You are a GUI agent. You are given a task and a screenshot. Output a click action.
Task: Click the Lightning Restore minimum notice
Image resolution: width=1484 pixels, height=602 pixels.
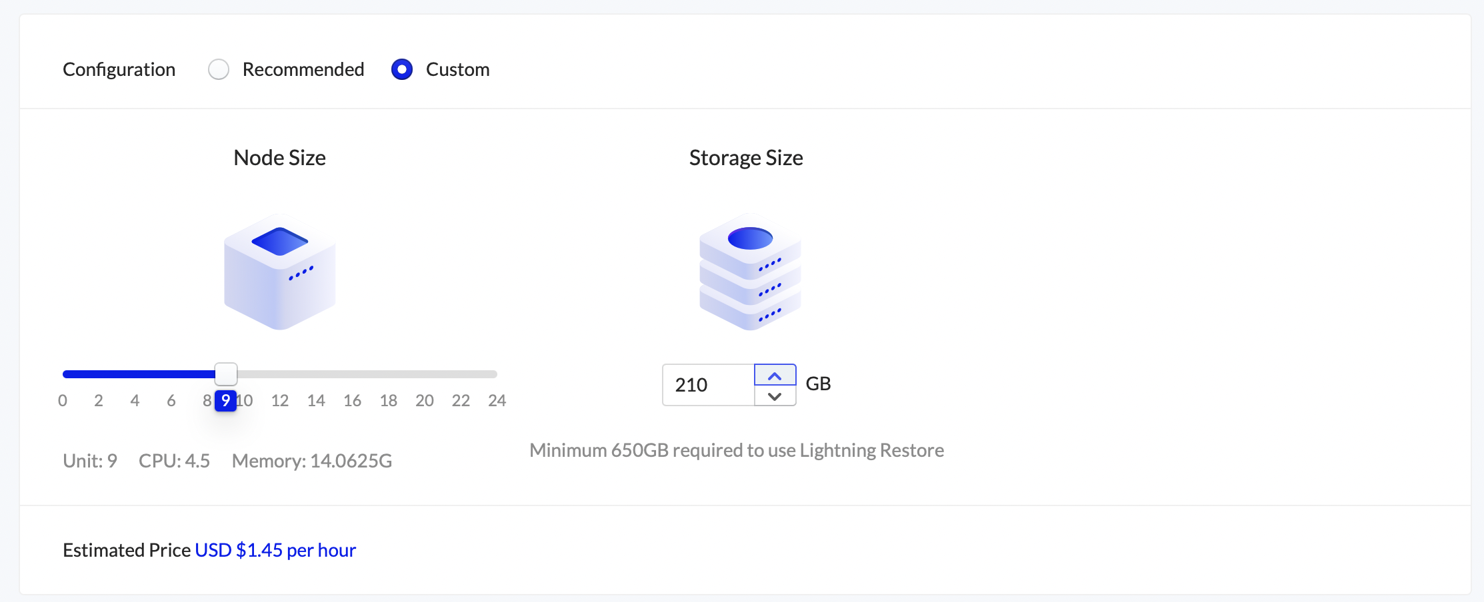736,451
